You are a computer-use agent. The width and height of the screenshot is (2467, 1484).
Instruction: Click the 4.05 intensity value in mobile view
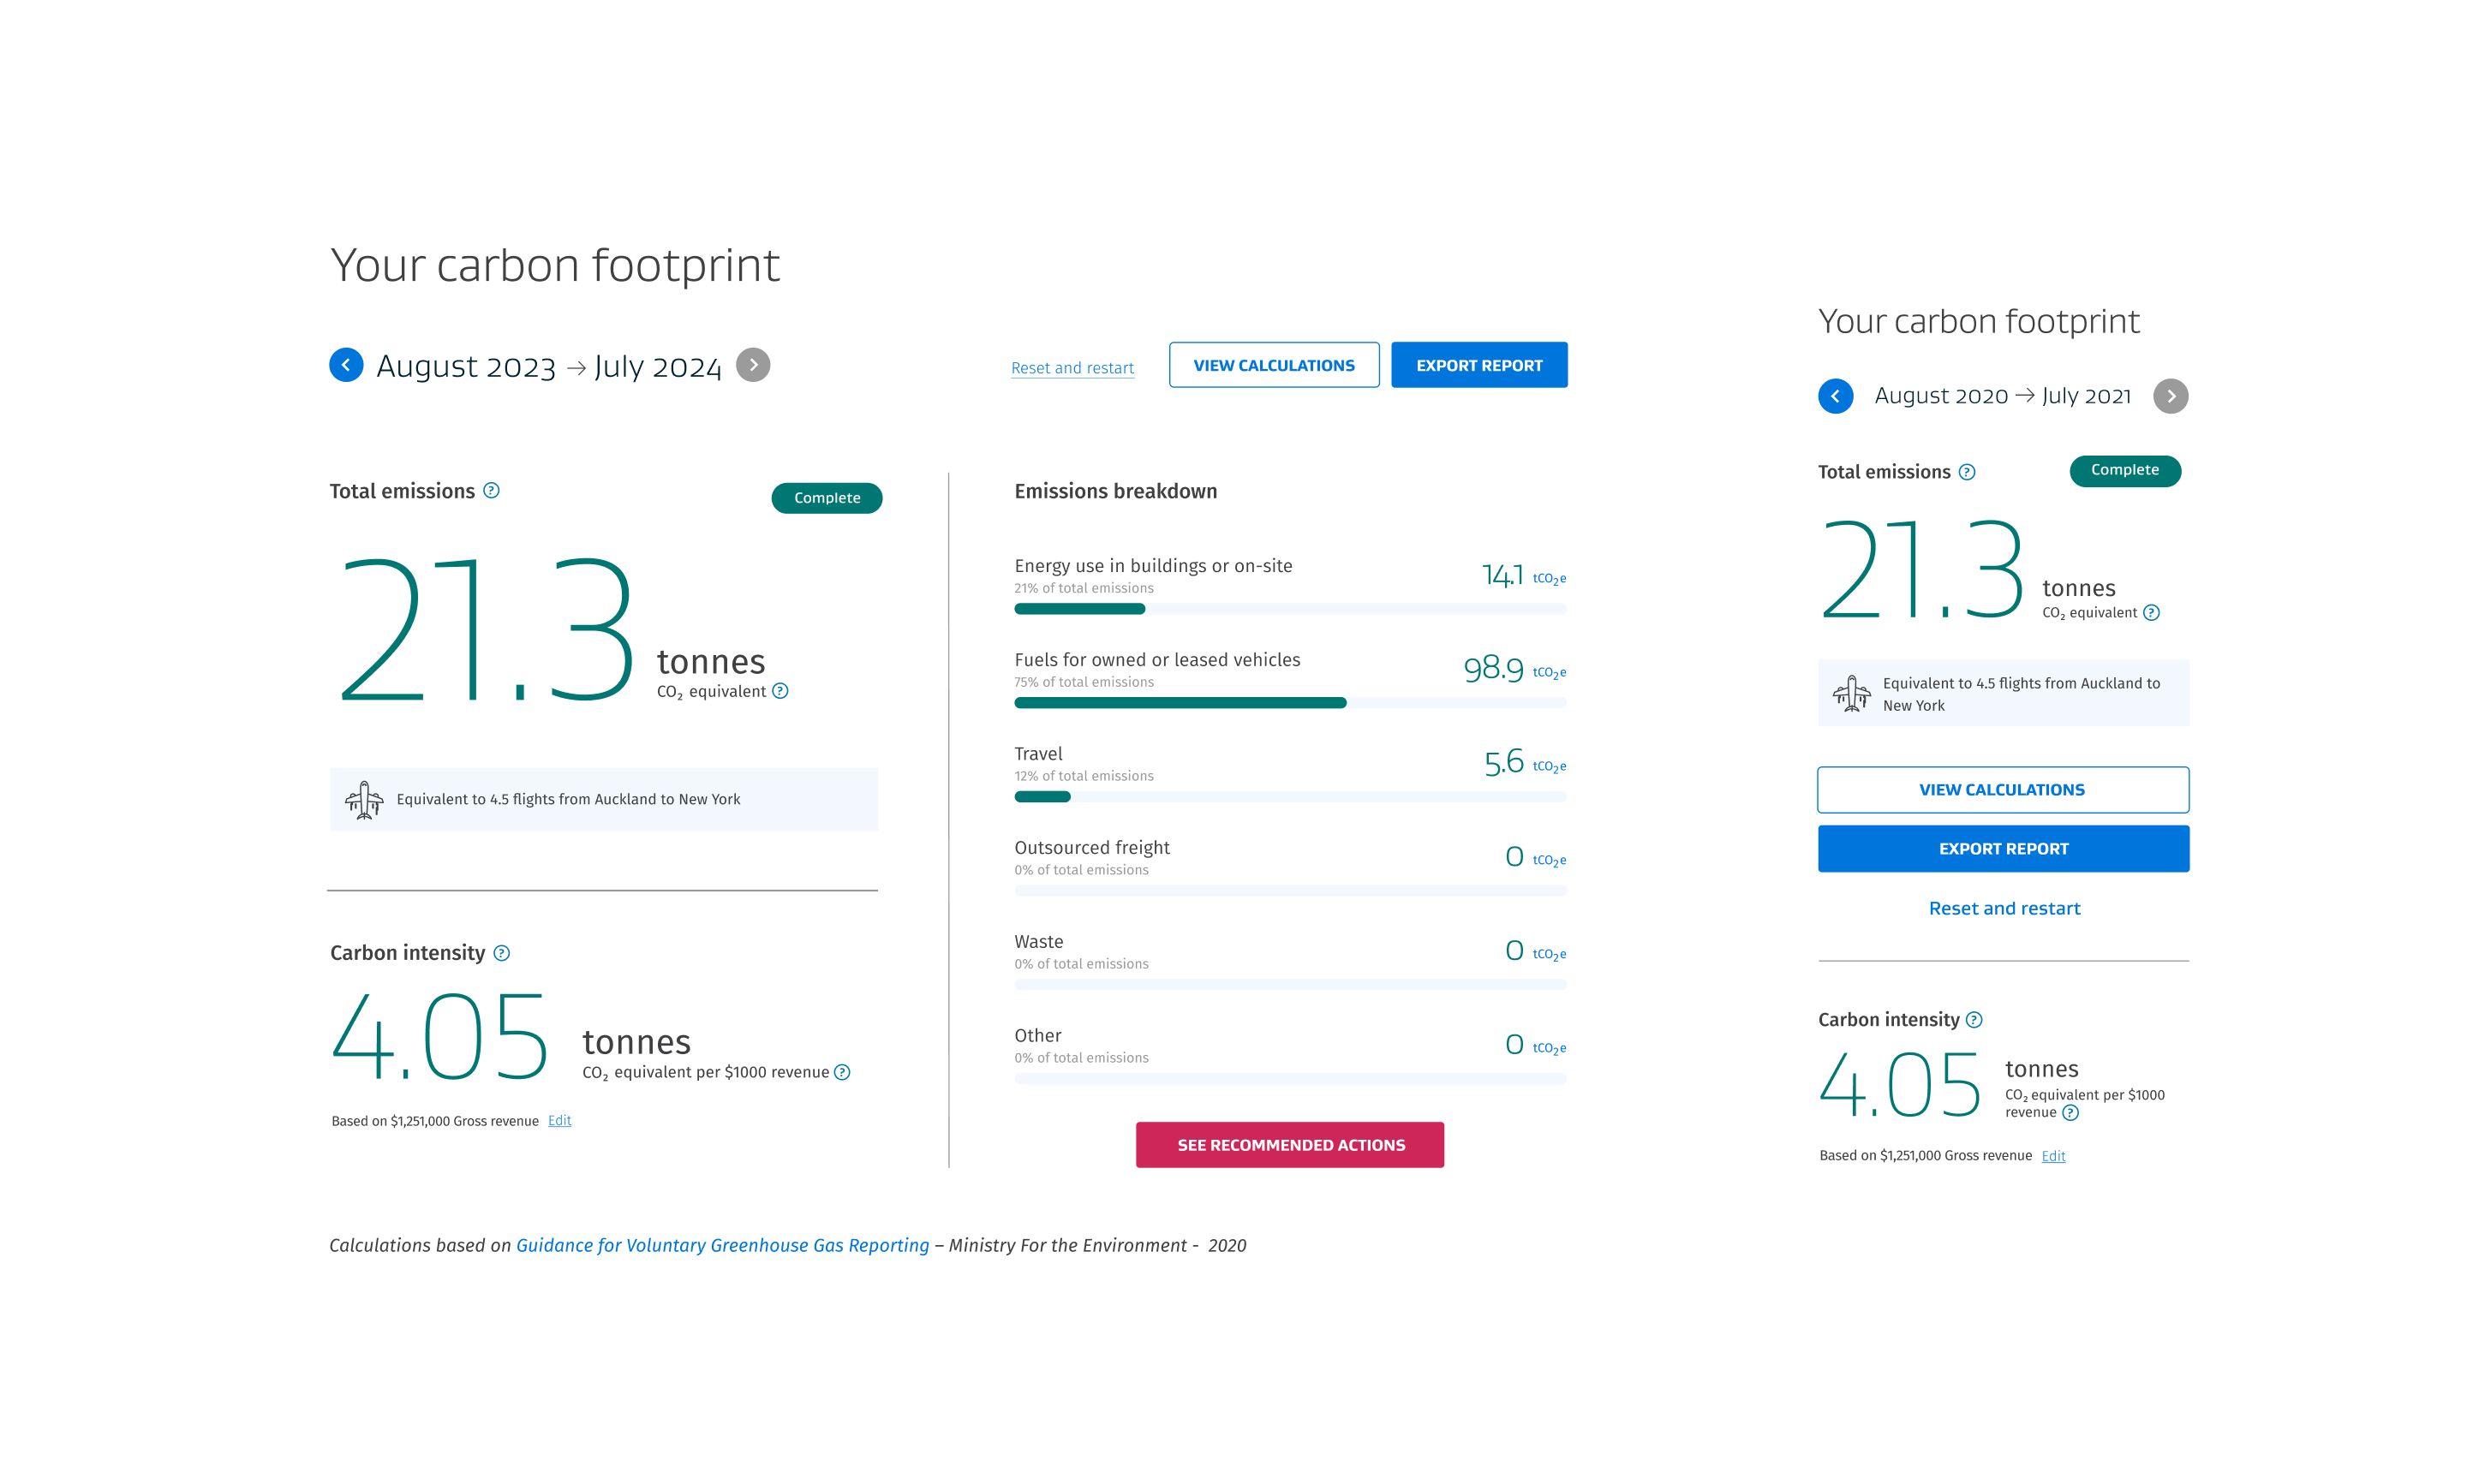pos(1899,1084)
